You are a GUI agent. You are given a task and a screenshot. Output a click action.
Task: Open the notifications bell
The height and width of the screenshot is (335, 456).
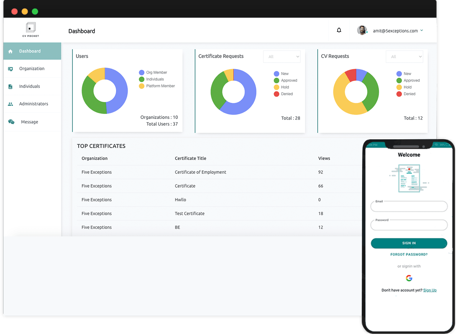click(x=339, y=30)
